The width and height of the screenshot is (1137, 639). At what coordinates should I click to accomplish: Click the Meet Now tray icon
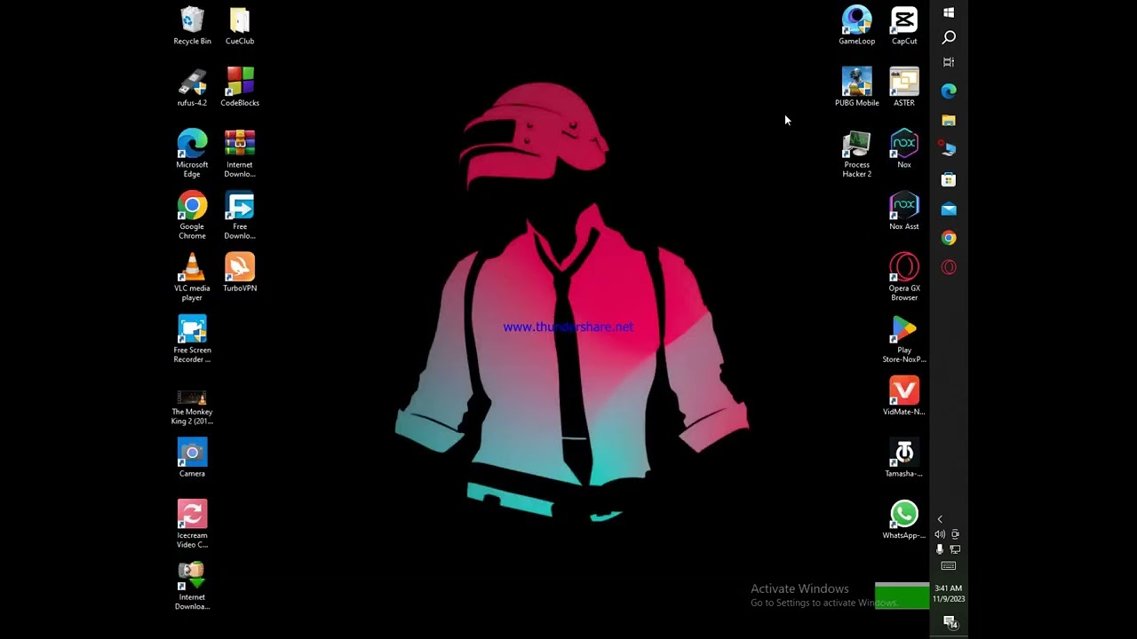(x=956, y=534)
